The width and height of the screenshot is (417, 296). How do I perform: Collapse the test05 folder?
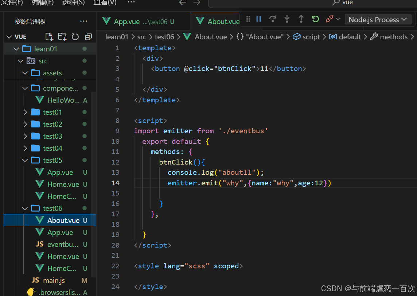[25, 161]
